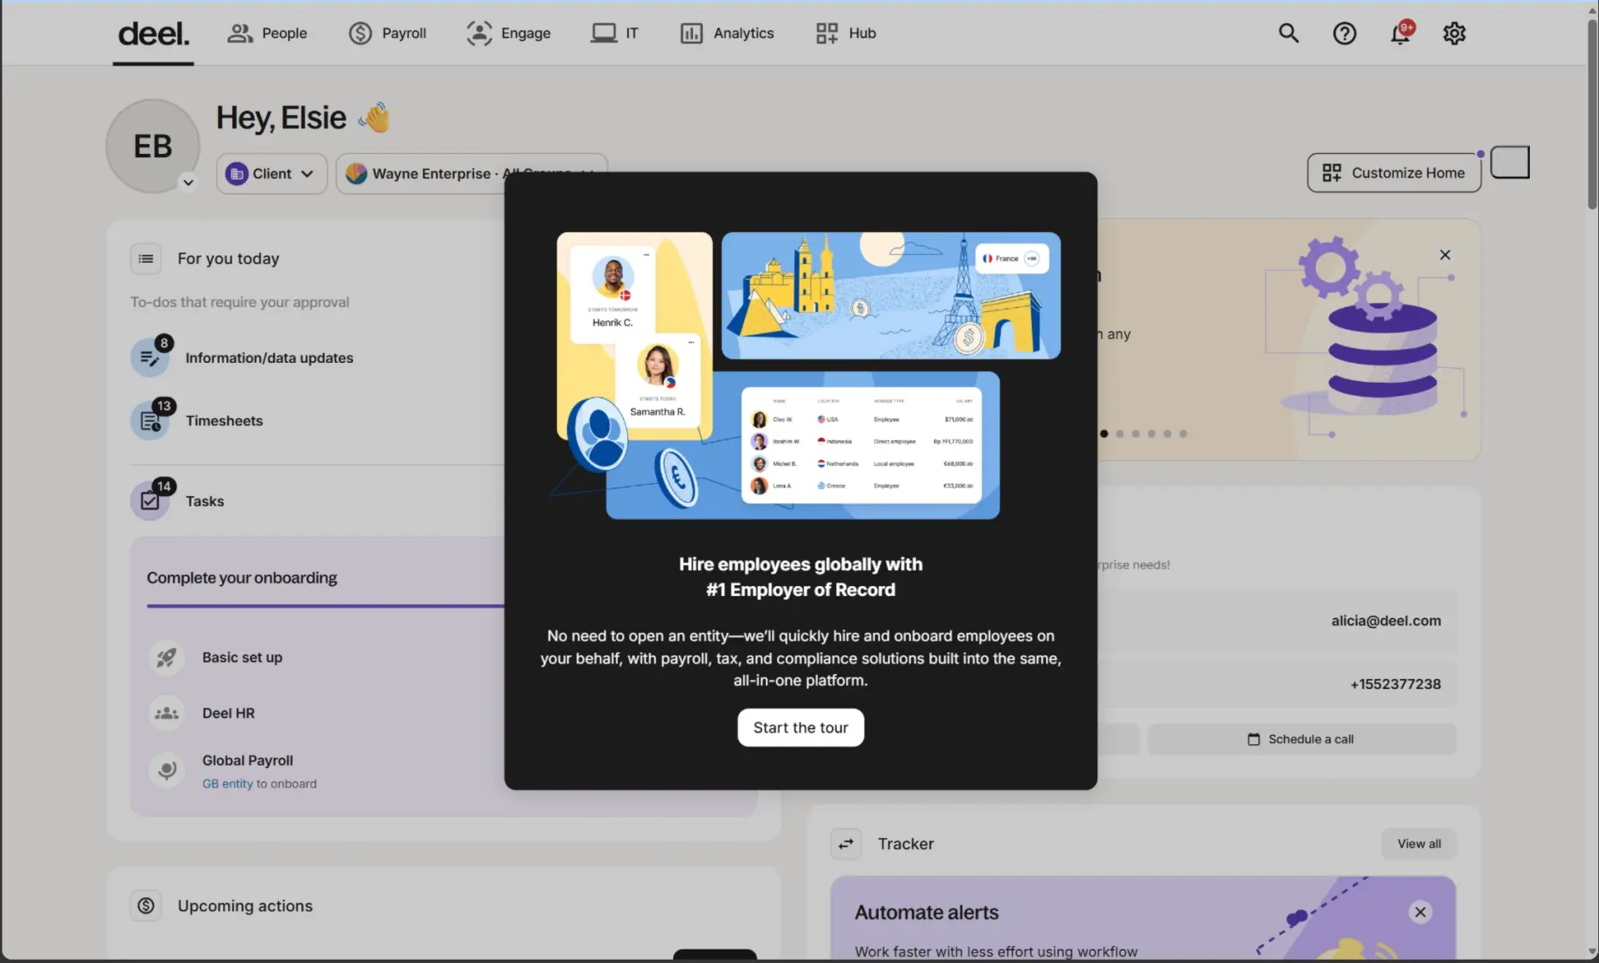
Task: Click the Tracker arrows icon
Action: click(x=846, y=844)
